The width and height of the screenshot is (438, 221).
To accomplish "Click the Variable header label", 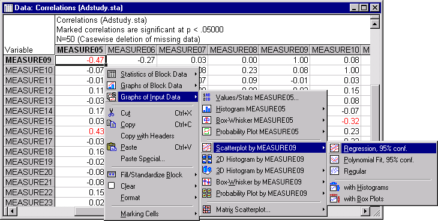I will 19,50.
